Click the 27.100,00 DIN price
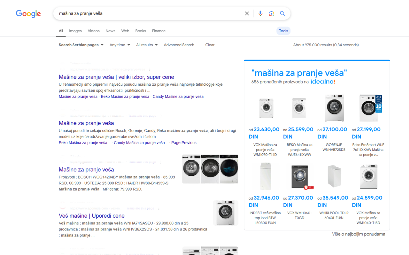The height and width of the screenshot is (255, 409). tap(332, 133)
